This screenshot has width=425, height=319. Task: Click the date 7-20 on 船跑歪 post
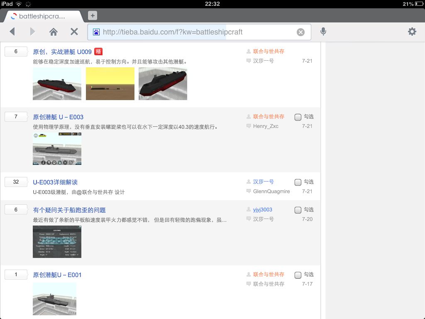click(307, 219)
